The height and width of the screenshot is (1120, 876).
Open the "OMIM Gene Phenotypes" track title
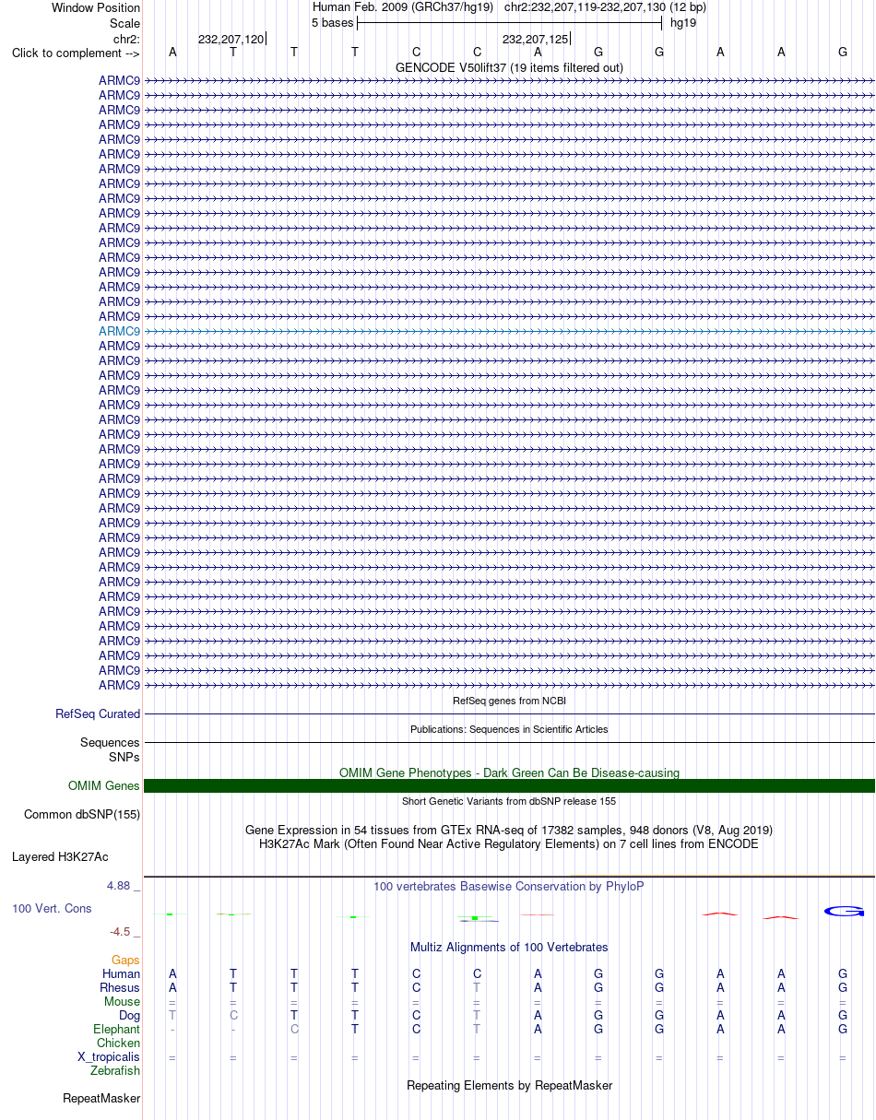tap(509, 772)
